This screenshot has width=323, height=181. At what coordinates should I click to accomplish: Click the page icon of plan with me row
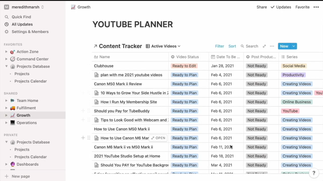click(97, 75)
